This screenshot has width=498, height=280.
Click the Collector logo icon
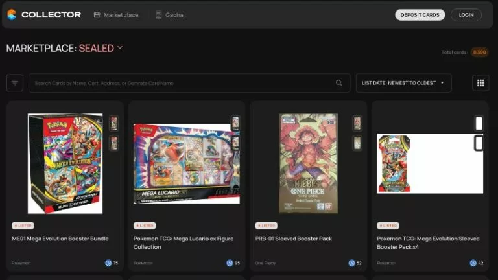(x=12, y=15)
